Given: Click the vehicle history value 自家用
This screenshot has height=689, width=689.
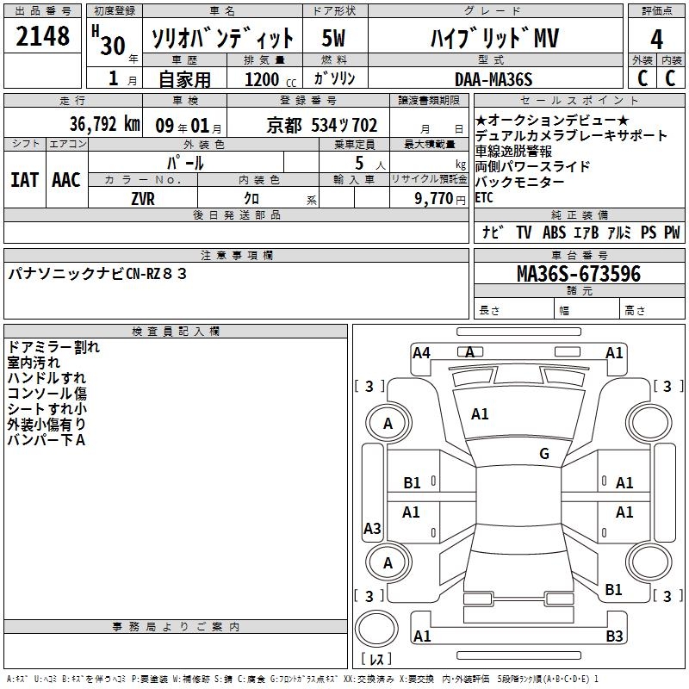Looking at the screenshot, I should pyautogui.click(x=184, y=79).
